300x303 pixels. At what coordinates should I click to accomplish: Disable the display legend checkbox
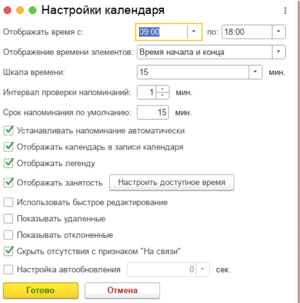click(8, 163)
